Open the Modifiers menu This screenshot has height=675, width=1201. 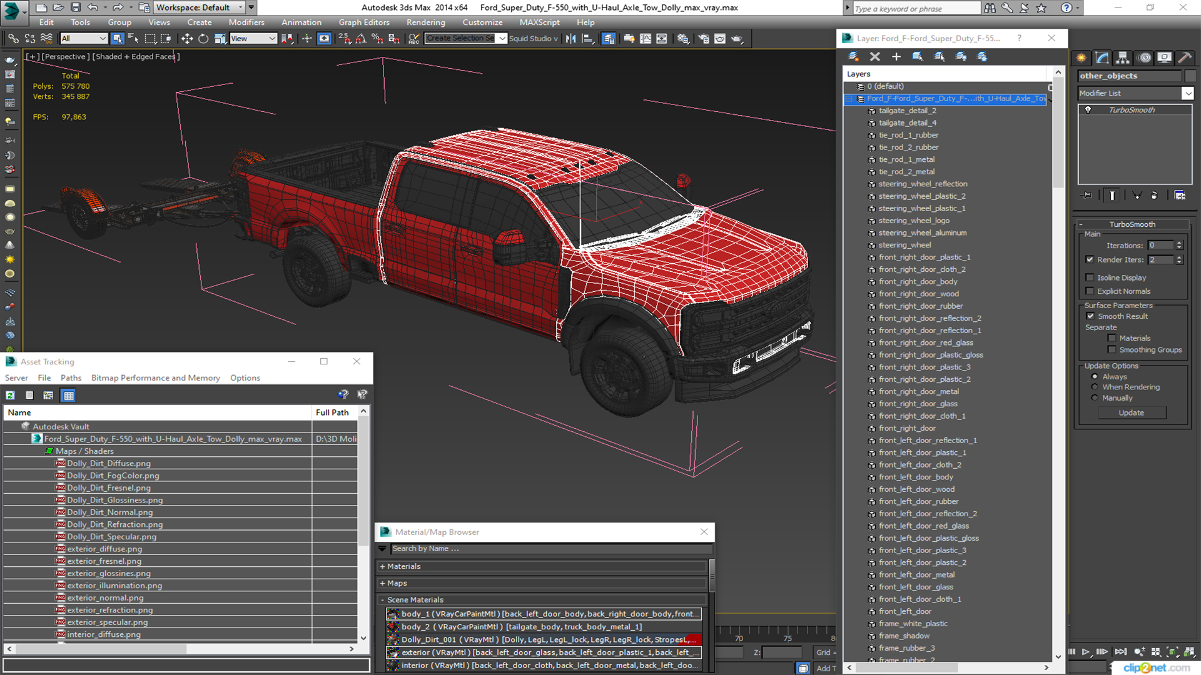coord(246,22)
